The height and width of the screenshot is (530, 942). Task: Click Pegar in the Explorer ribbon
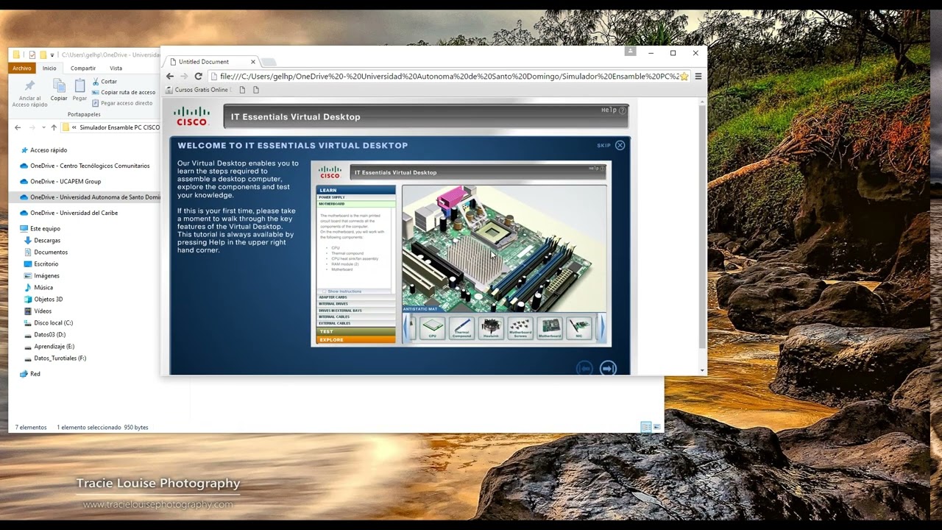click(79, 91)
